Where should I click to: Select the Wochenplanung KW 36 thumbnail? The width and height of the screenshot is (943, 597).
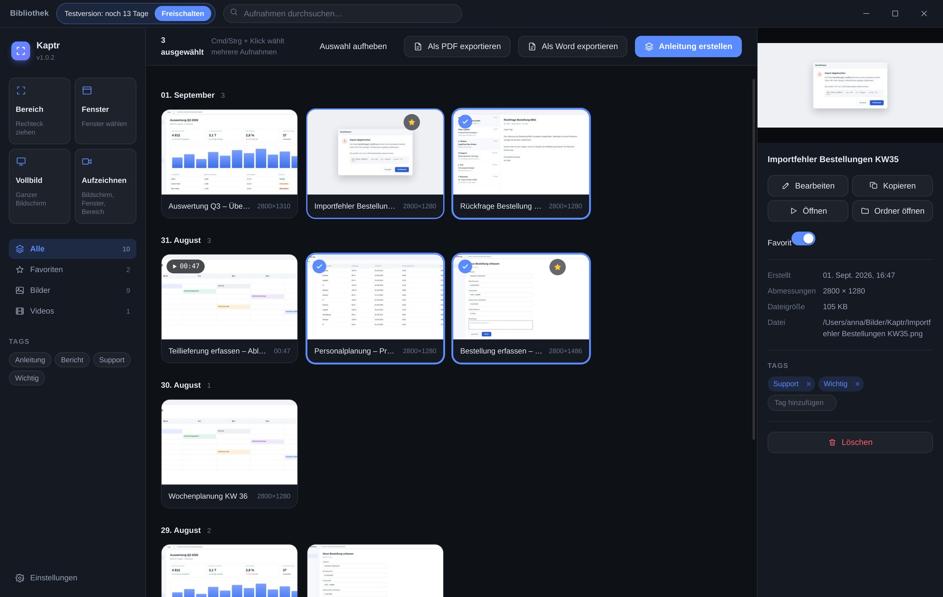(x=229, y=442)
